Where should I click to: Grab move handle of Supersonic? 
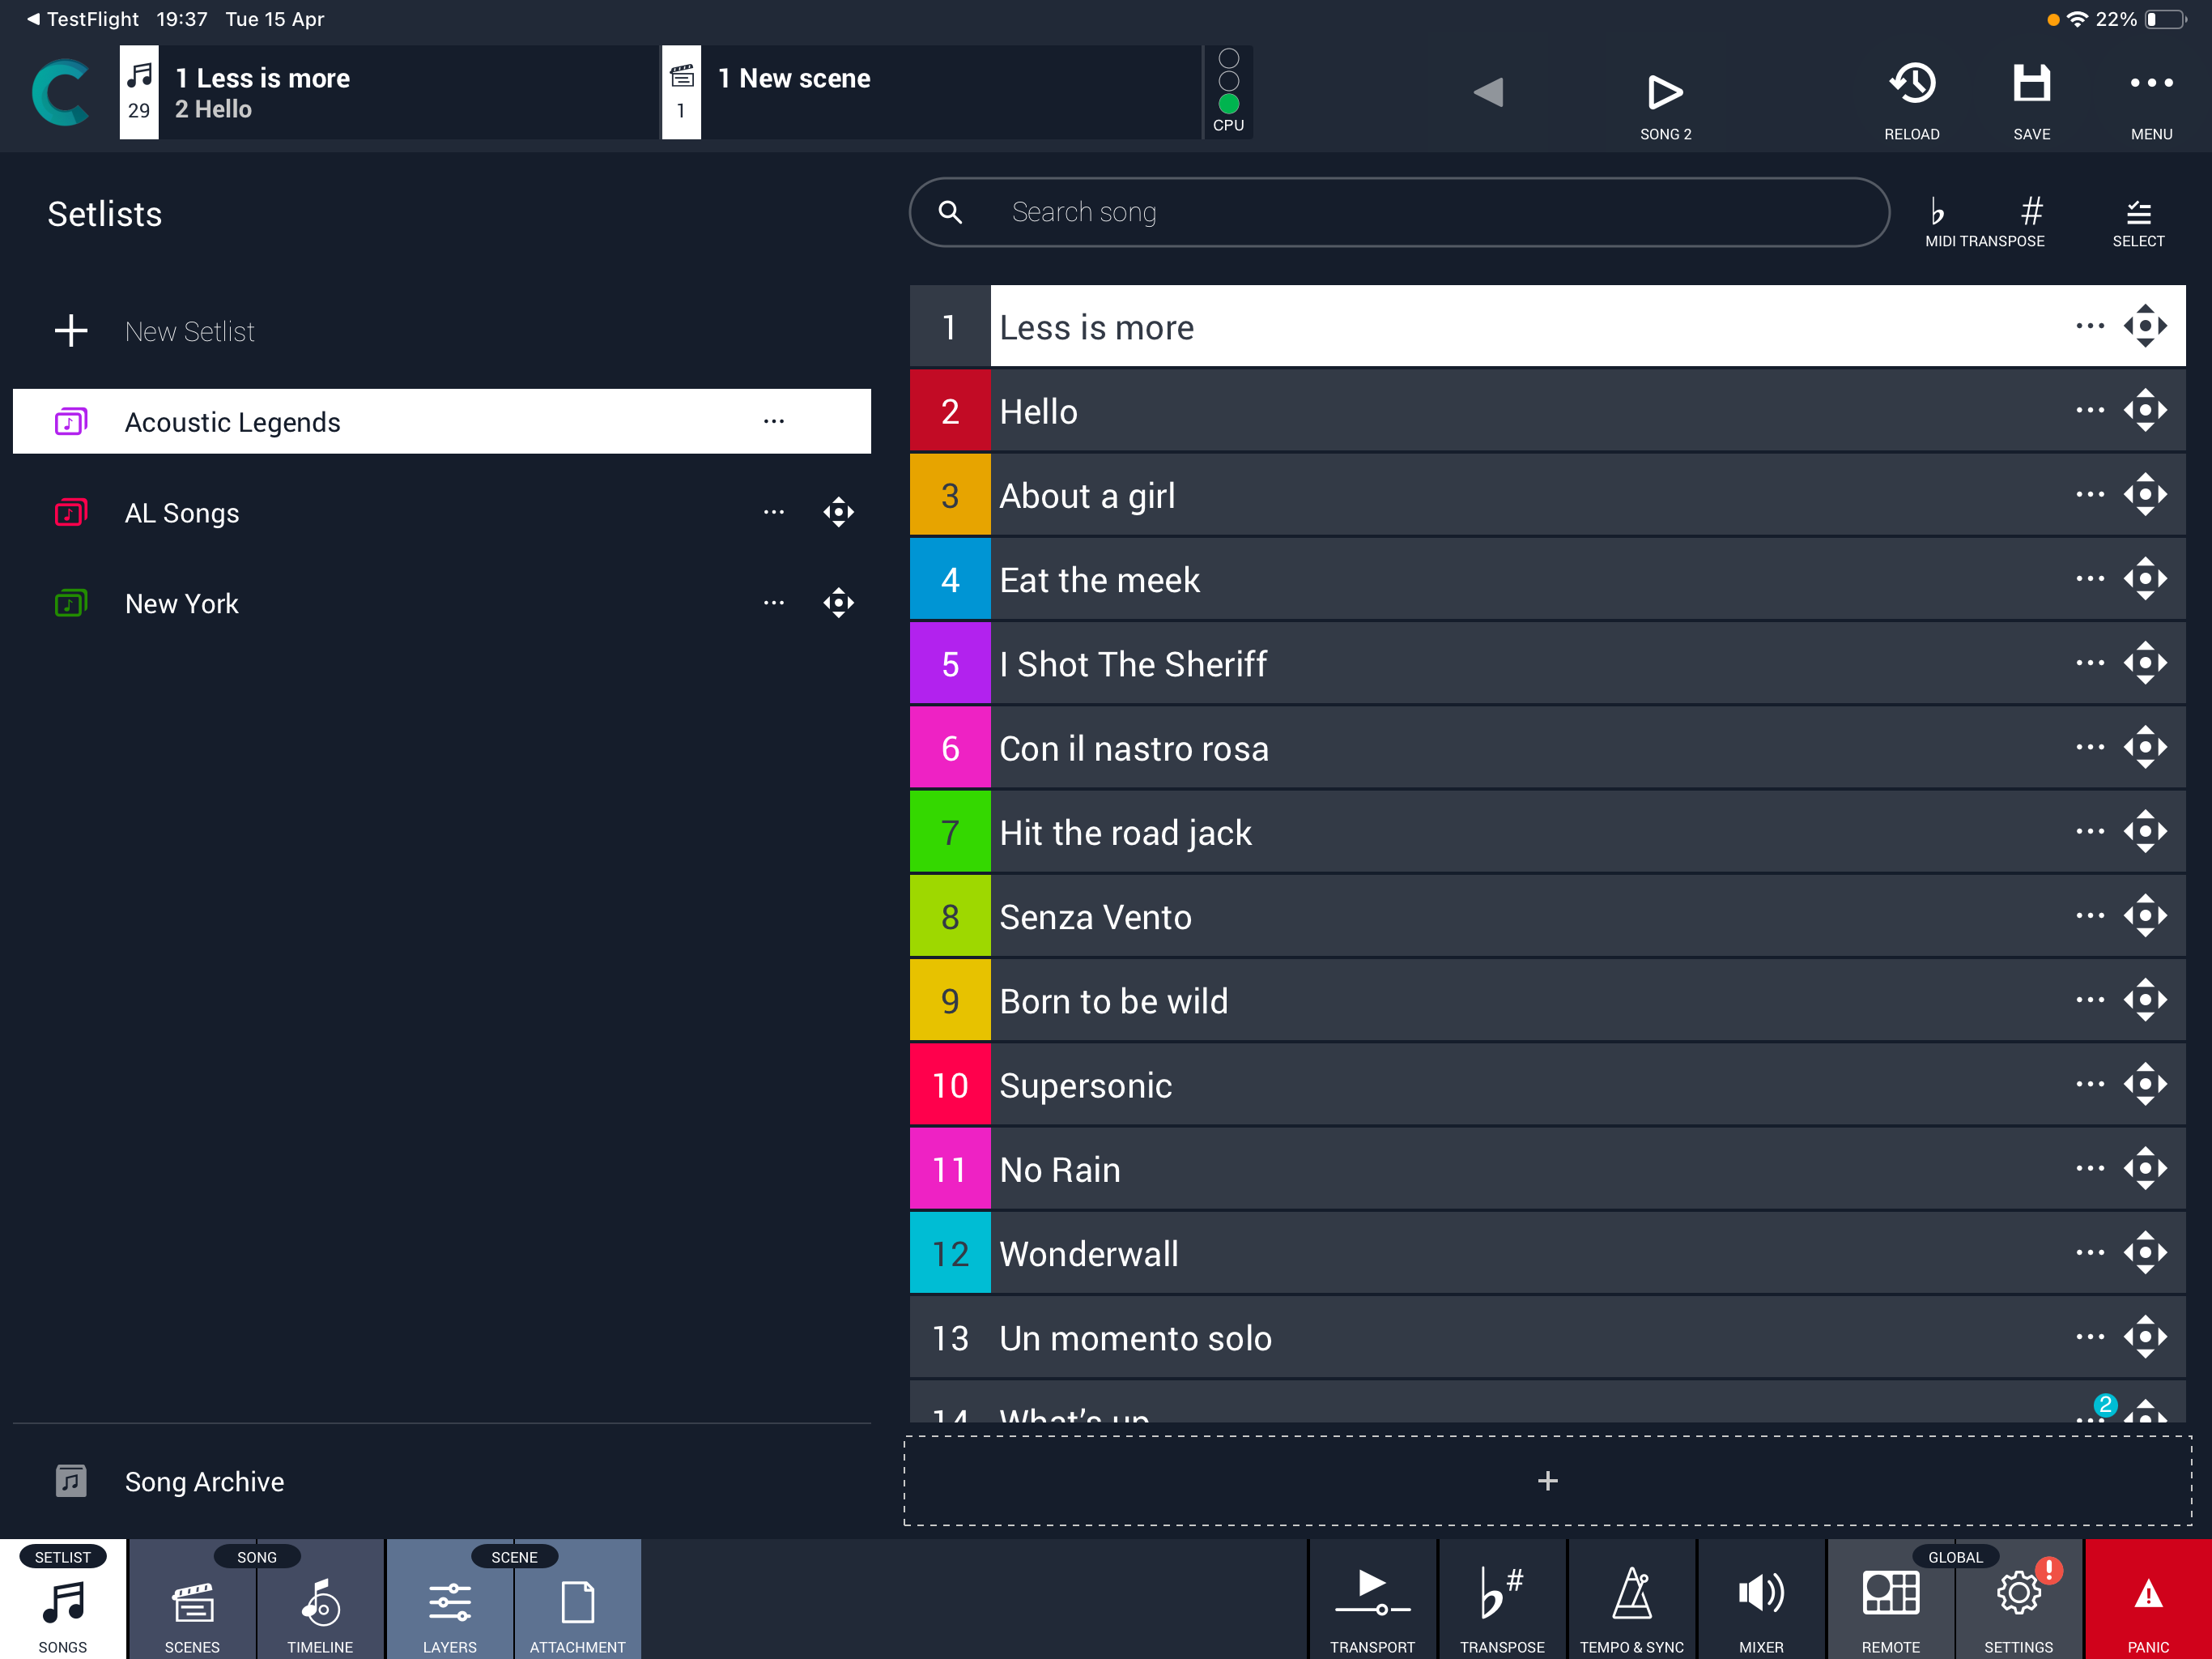2145,1084
